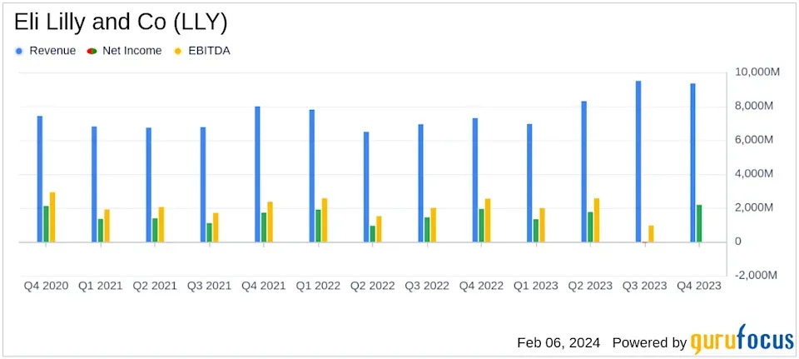Click the green Net Income bar for Q4 2023
The image size is (799, 359).
(x=699, y=223)
